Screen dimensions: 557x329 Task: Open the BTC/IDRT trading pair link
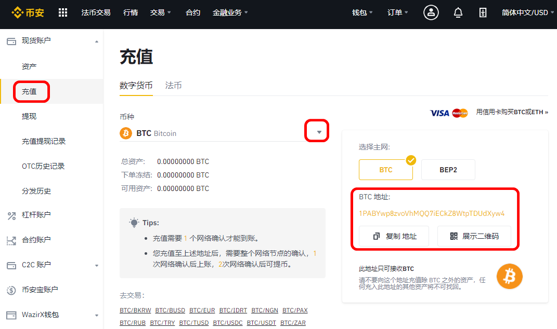[233, 310]
